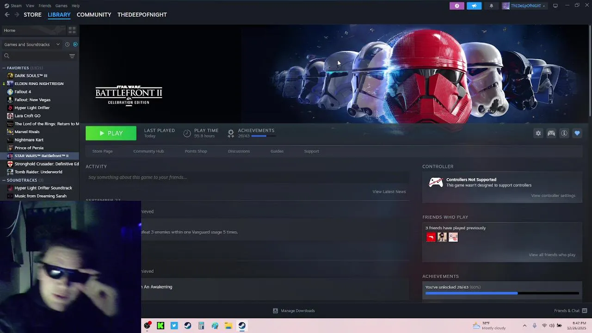
Task: Click the Manage Downloads icon
Action: click(x=275, y=311)
